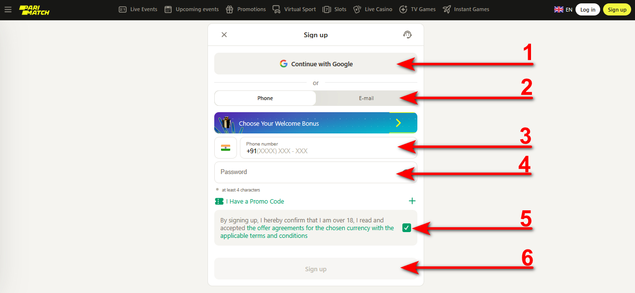Image resolution: width=635 pixels, height=293 pixels.
Task: Click the Promotions gift icon
Action: 230,9
